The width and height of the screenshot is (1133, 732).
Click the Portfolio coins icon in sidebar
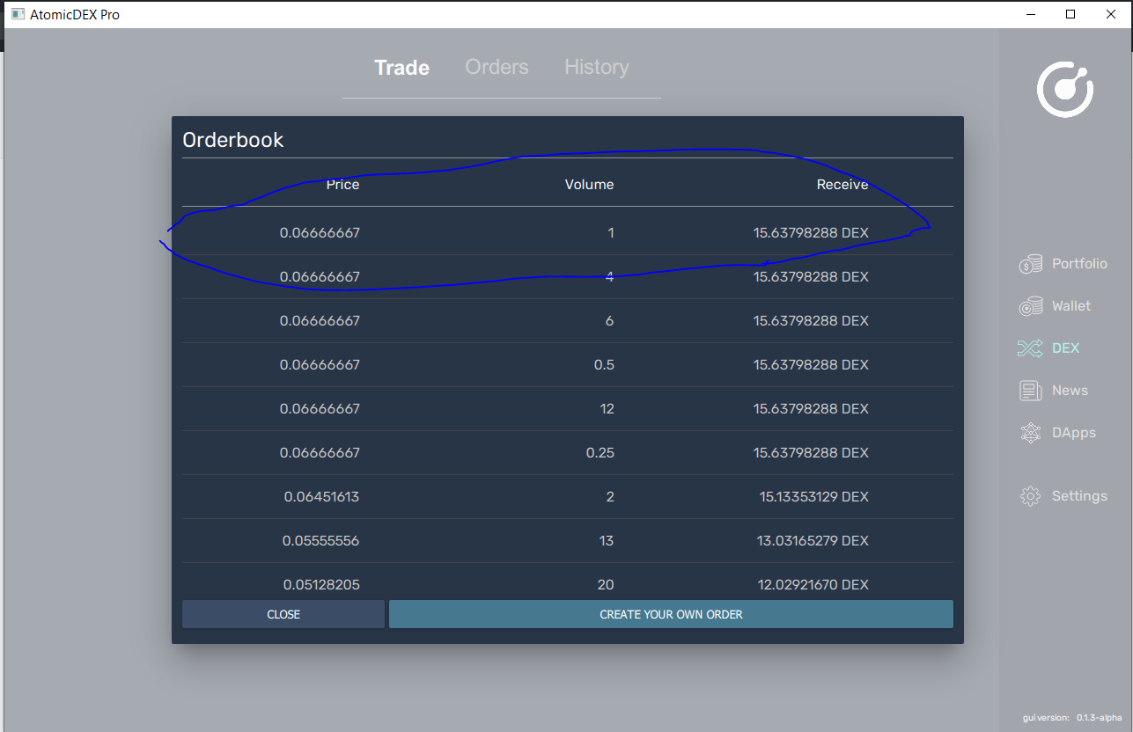pos(1030,264)
